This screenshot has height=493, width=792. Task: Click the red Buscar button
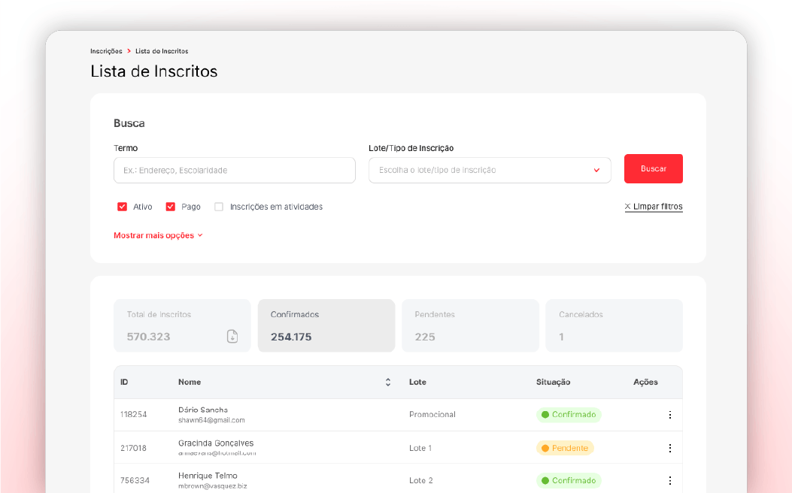[654, 168]
